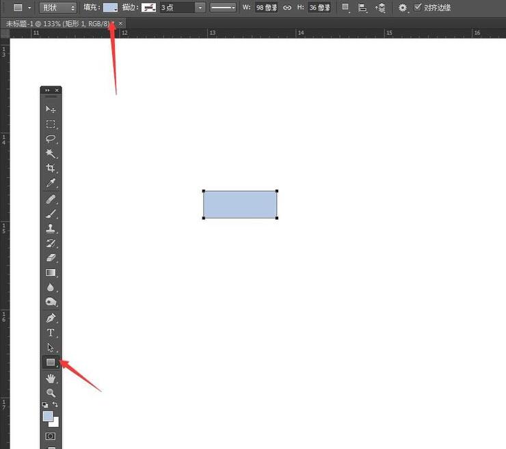506x449 pixels.
Task: Collapse the toolbox with double-arrow button
Action: 47,90
